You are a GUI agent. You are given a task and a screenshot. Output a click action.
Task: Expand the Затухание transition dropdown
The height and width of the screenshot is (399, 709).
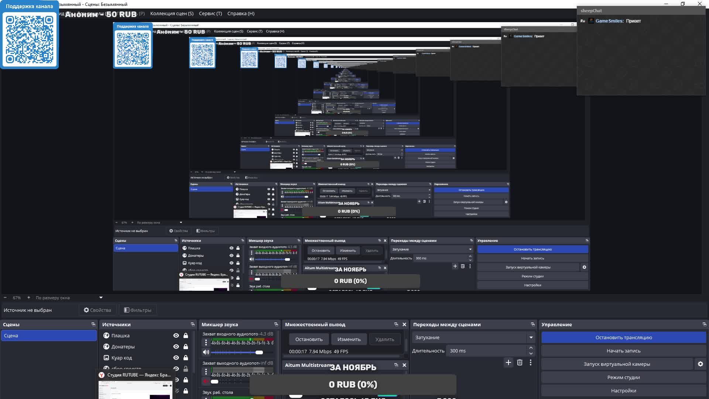(x=531, y=337)
